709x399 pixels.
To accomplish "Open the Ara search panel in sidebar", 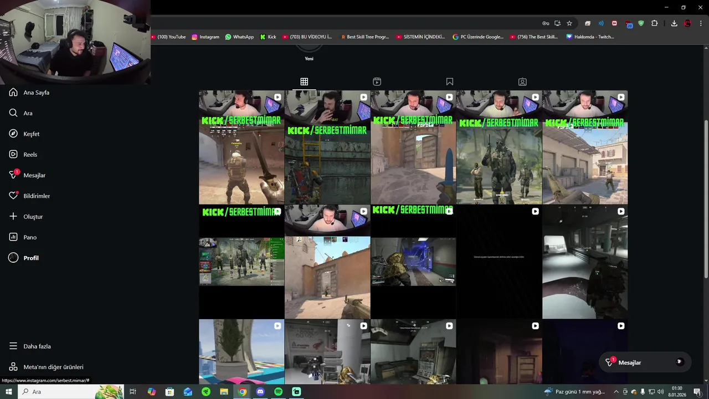I will (21, 113).
